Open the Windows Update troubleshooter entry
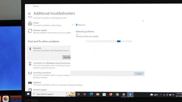 click(x=49, y=31)
